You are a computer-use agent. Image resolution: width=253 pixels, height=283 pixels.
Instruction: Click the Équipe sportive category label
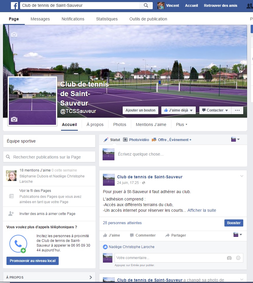[x=21, y=141]
